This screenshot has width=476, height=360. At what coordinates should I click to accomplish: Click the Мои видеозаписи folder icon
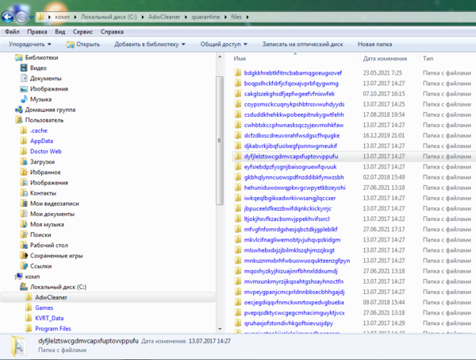(24, 203)
